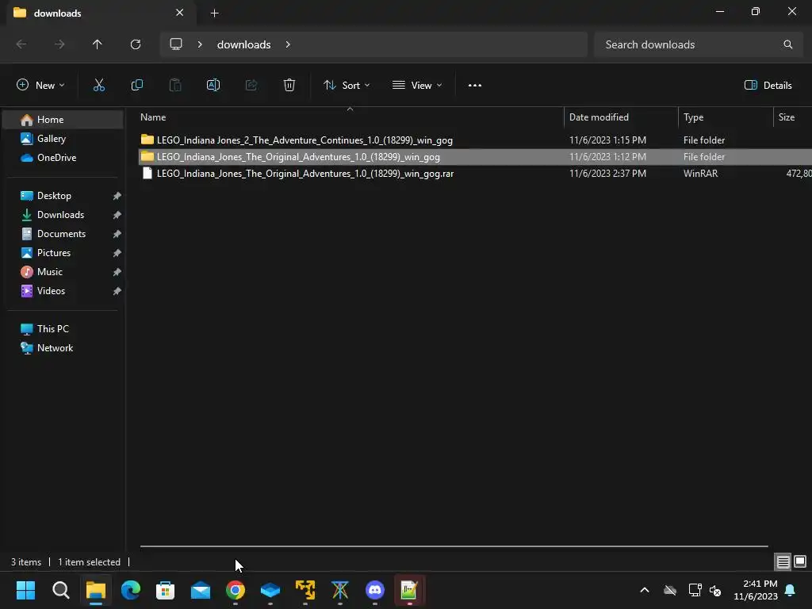The image size is (812, 609).
Task: Select LEGO Indiana Jones Original Adventures folder
Action: (475, 157)
